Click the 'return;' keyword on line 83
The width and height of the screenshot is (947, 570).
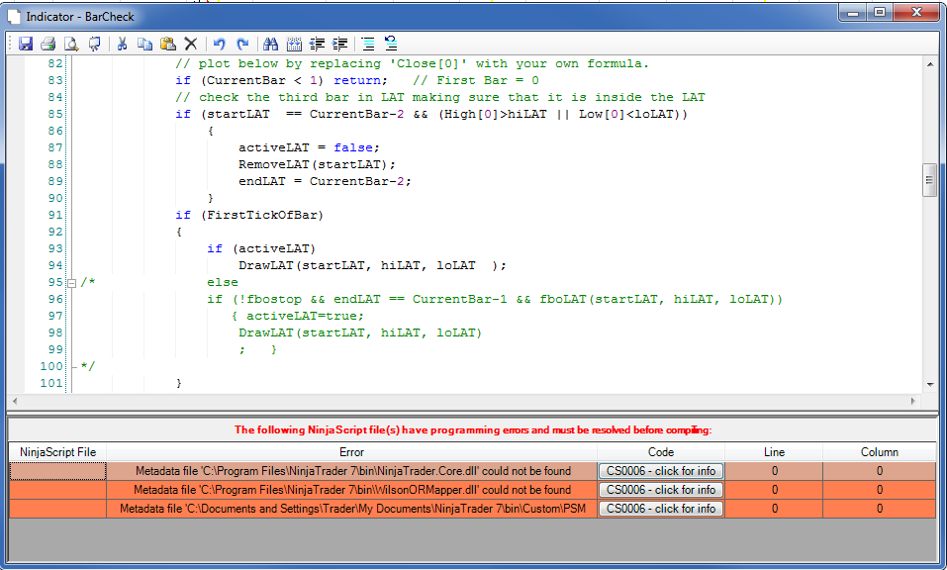click(360, 80)
